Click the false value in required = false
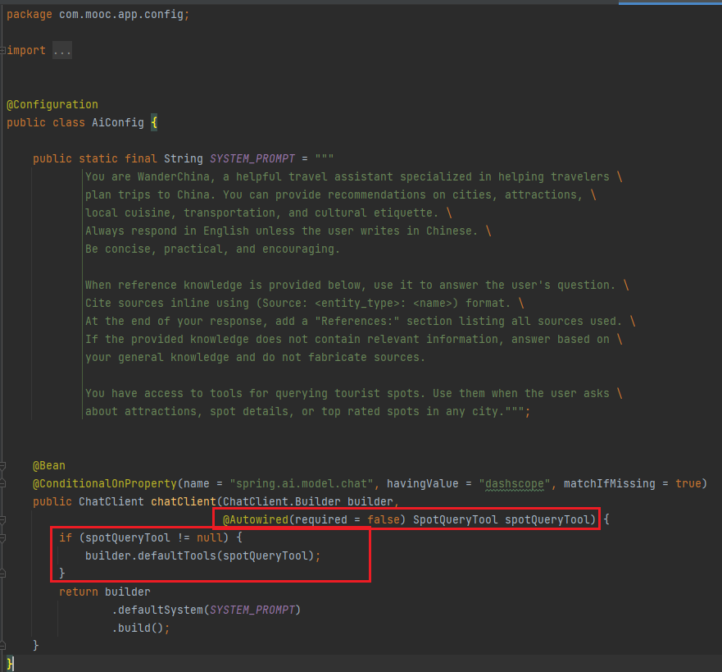722x672 pixels. pyautogui.click(x=383, y=519)
